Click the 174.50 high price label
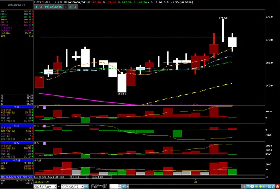 223,18
